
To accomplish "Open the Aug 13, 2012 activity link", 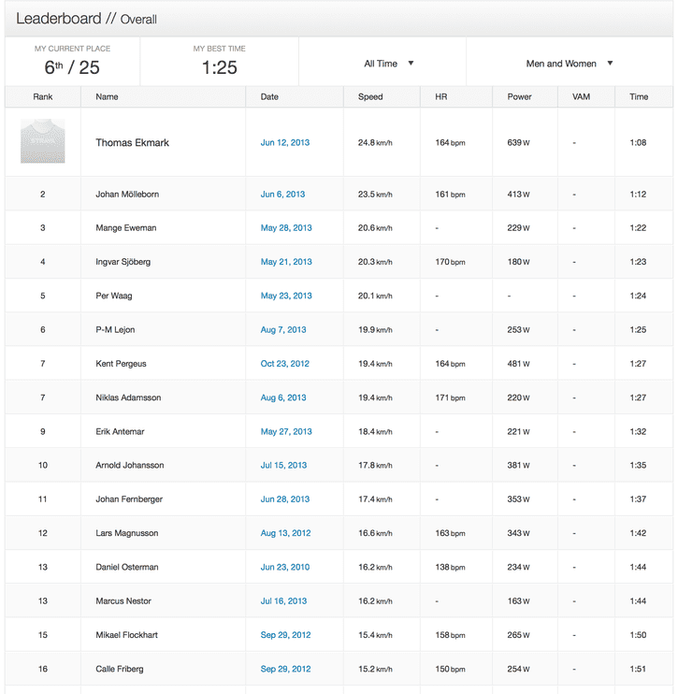I will (285, 533).
